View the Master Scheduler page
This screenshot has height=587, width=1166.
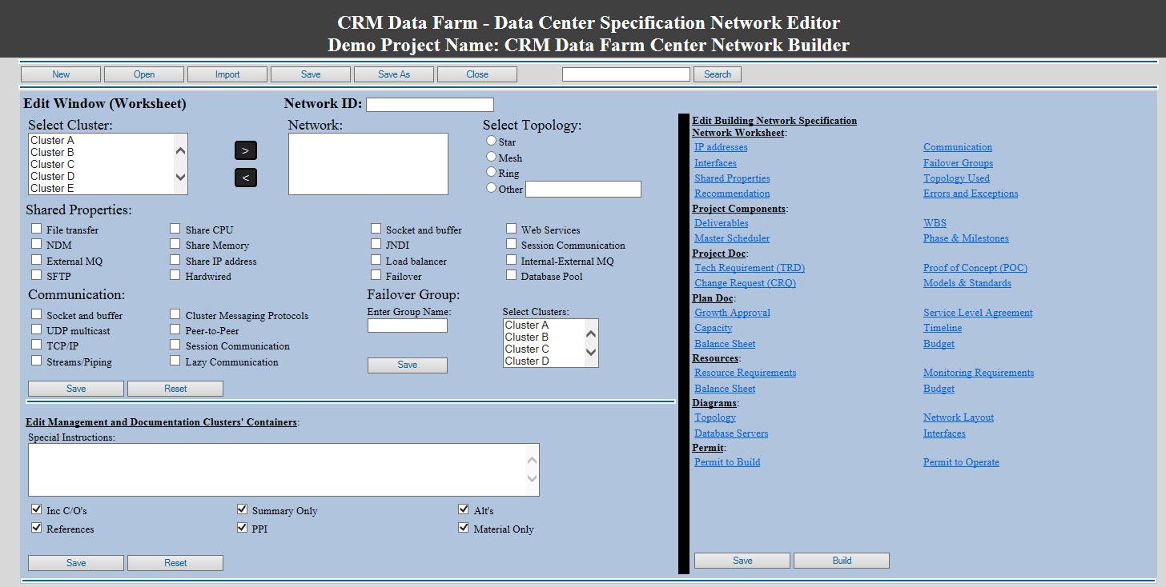pyautogui.click(x=731, y=238)
